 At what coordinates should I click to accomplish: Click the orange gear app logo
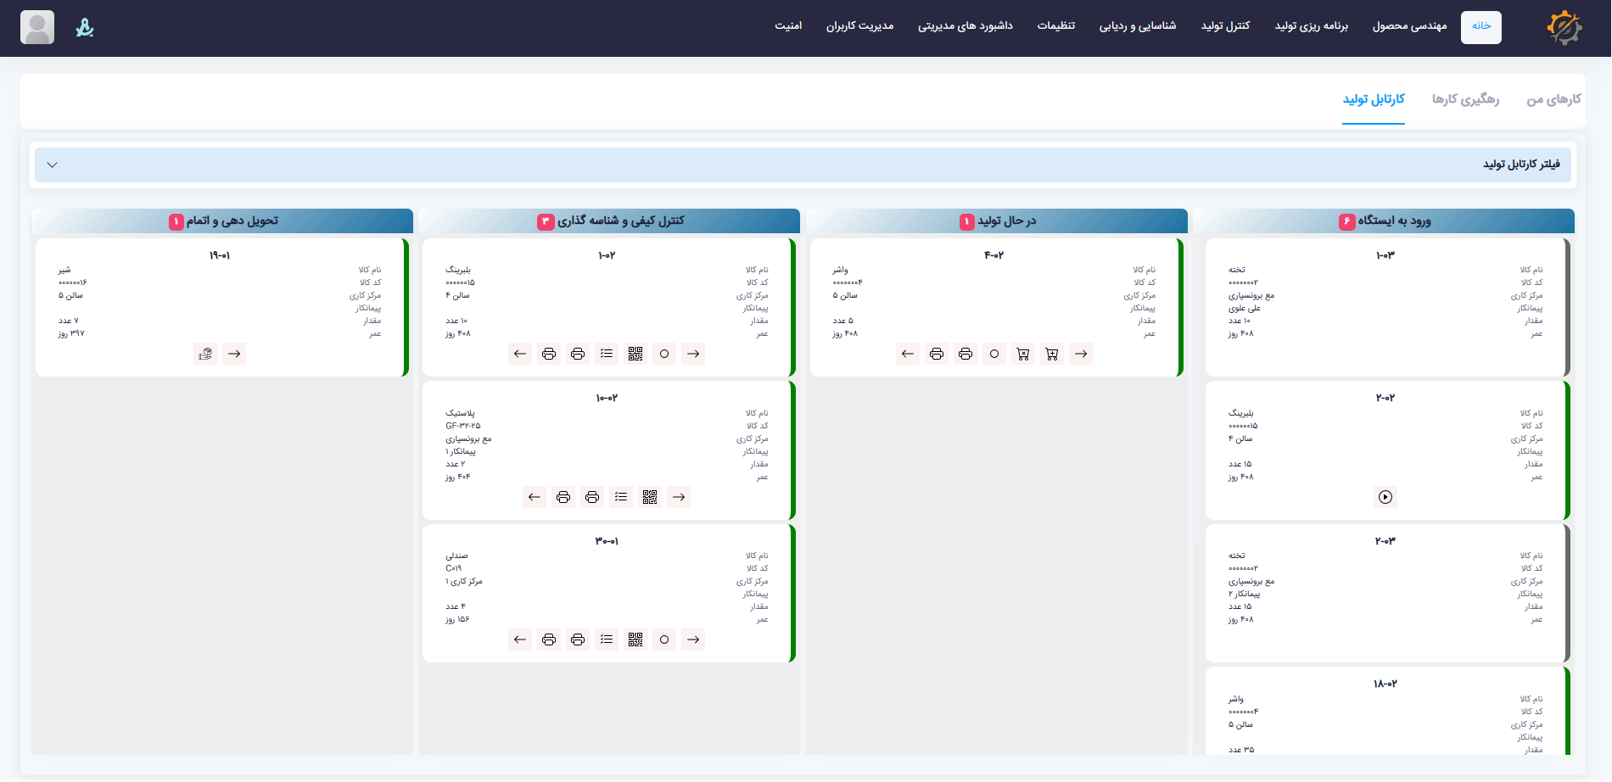click(x=1563, y=27)
